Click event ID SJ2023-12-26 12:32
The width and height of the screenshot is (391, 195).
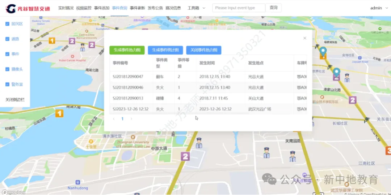pyautogui.click(x=130, y=109)
